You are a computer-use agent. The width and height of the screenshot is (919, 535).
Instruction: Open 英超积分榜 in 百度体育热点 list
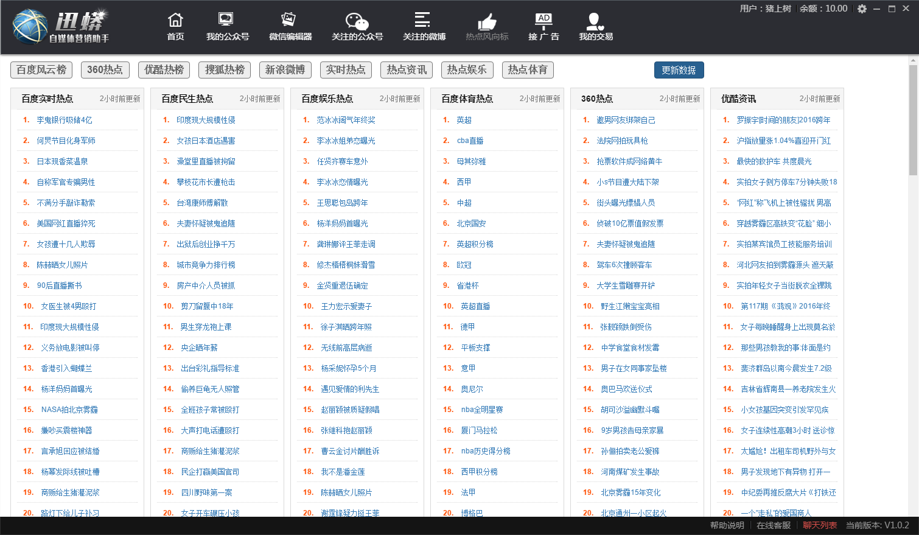coord(475,244)
